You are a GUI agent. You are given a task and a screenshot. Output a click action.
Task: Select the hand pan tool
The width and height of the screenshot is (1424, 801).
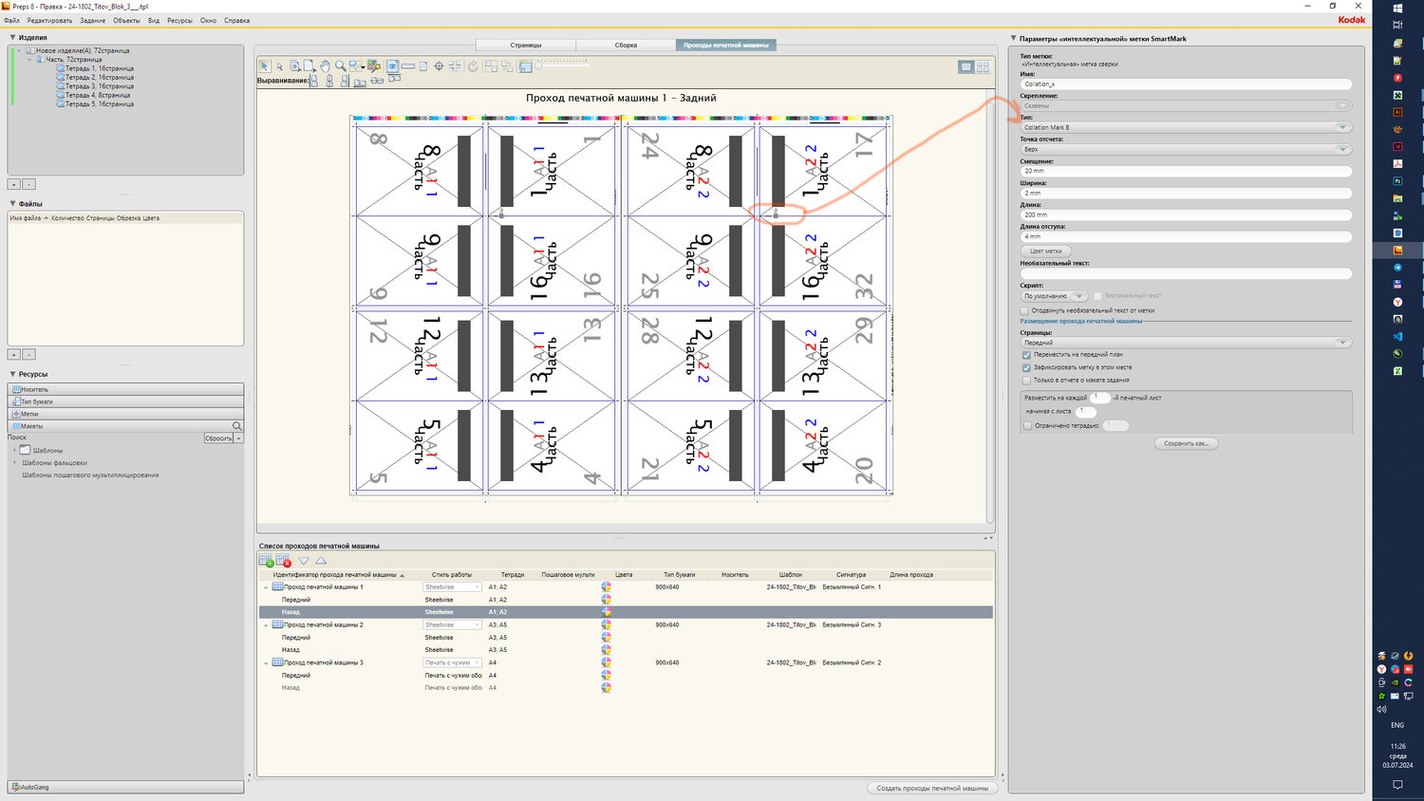(x=325, y=66)
